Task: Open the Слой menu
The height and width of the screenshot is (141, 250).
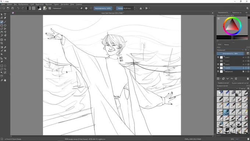Action: pyautogui.click(x=32, y=4)
